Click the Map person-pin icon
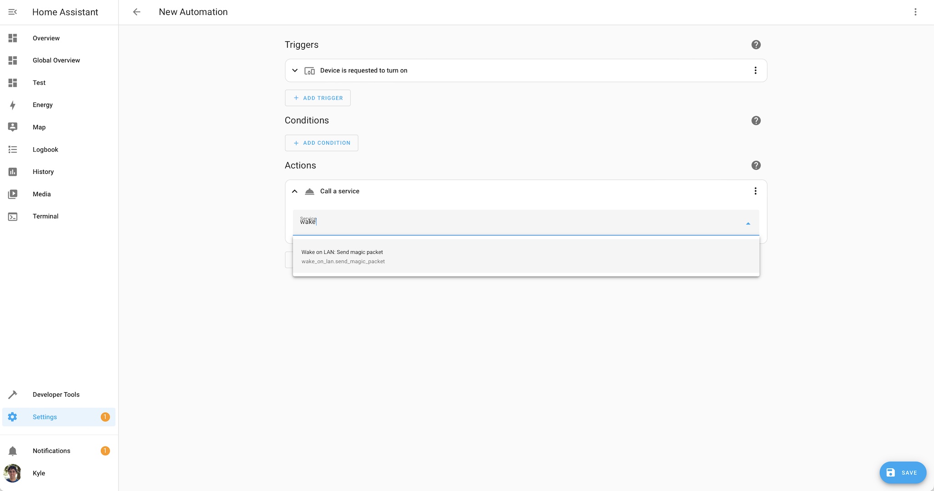This screenshot has height=491, width=934. pos(13,127)
